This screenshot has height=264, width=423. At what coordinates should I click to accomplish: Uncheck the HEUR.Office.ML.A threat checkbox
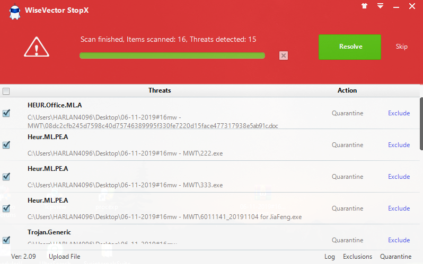(x=6, y=113)
